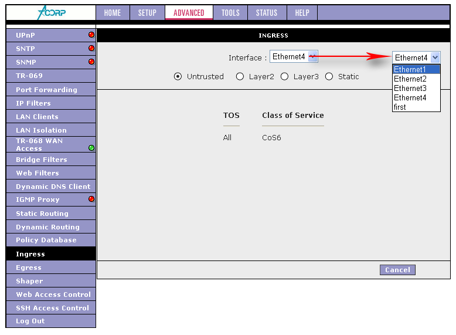Open Dynamic DNS Client page
Image resolution: width=456 pixels, height=335 pixels.
tap(51, 186)
